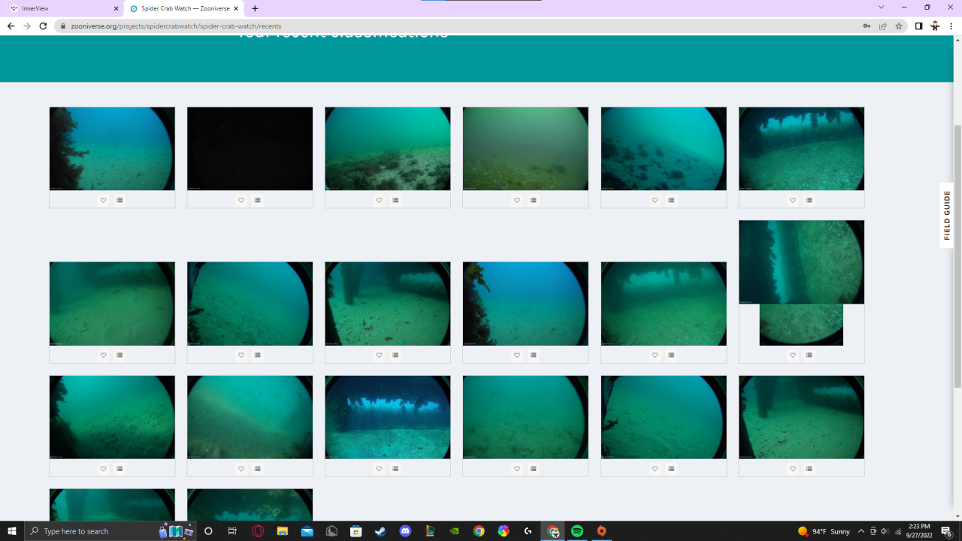The width and height of the screenshot is (962, 541).
Task: Open the Chrome profile avatar
Action: tap(935, 26)
